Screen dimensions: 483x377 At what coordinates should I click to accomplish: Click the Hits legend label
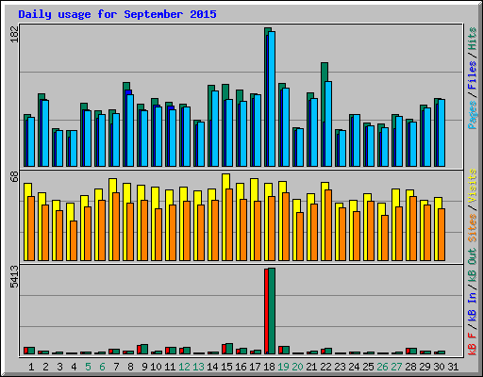pos(473,39)
